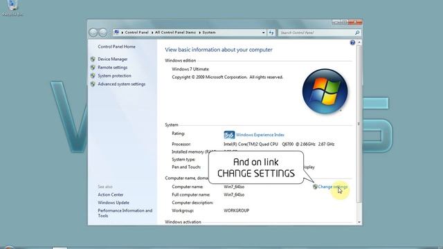Screen dimensions: 443x249
Task: Open Action Center under See also
Action: coord(111,194)
